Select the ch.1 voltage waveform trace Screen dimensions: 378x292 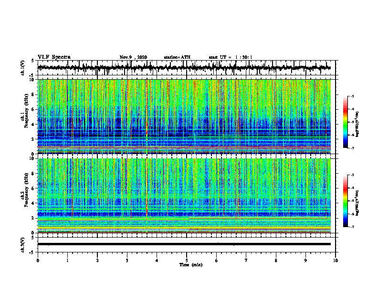coord(184,68)
